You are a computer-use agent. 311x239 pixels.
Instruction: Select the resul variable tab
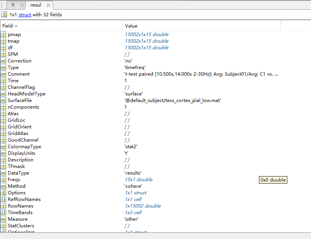point(36,5)
